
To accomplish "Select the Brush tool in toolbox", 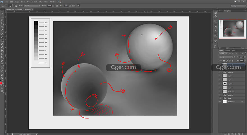I will (2, 37).
